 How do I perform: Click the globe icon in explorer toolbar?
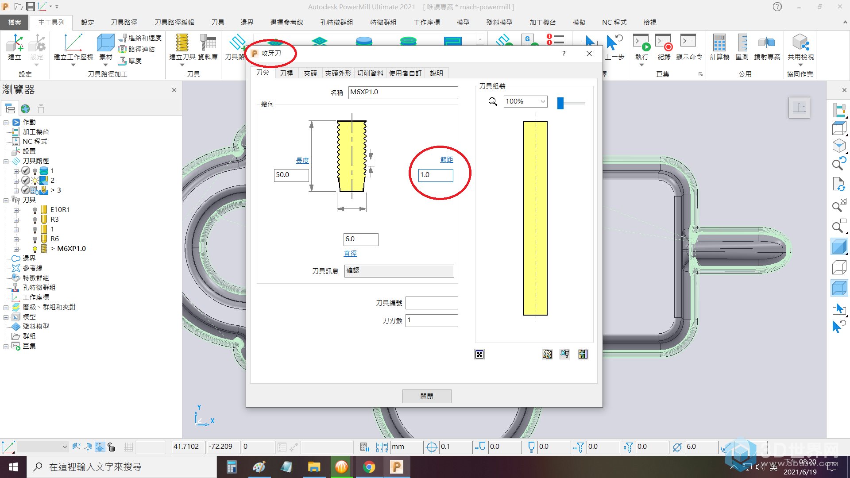pyautogui.click(x=25, y=108)
